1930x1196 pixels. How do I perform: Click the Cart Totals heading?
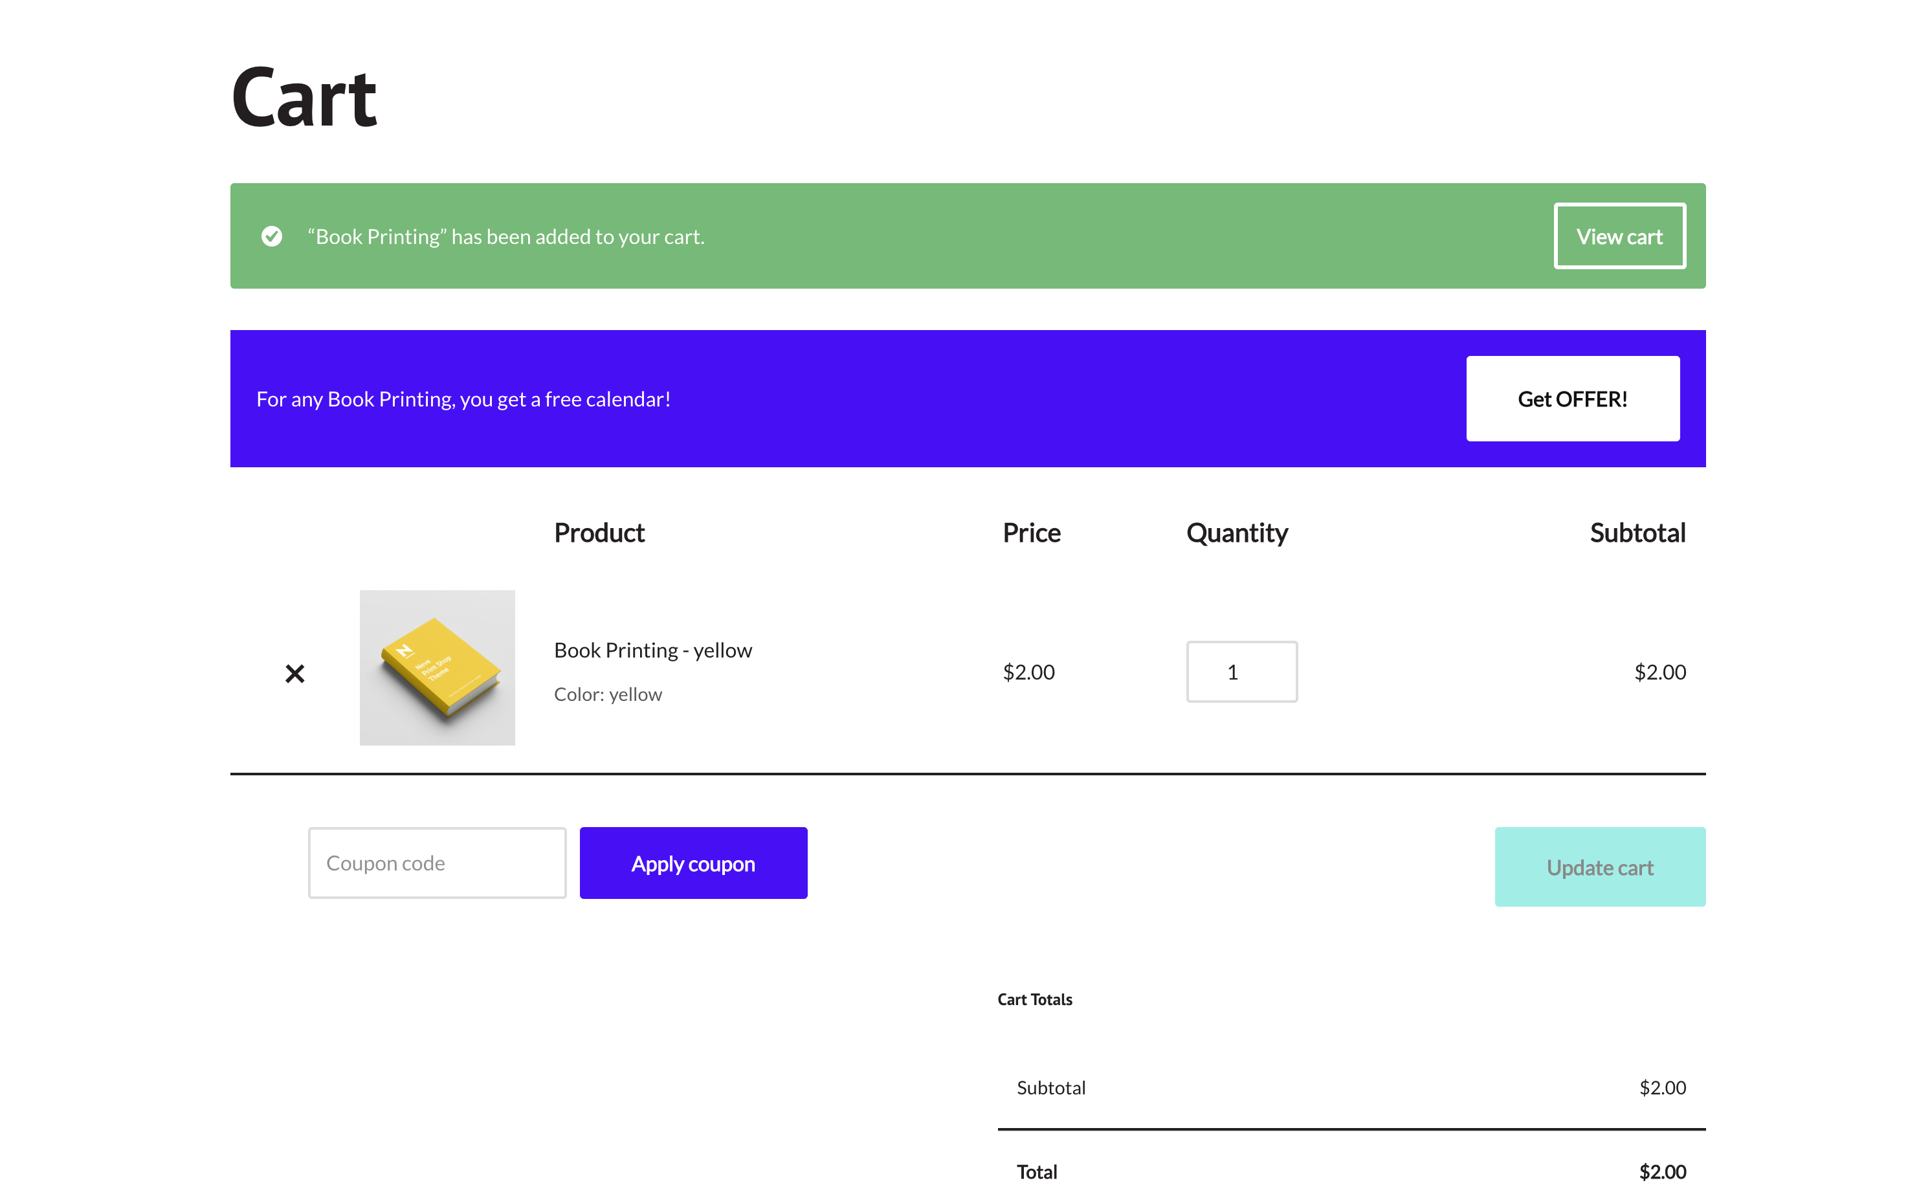click(1034, 999)
